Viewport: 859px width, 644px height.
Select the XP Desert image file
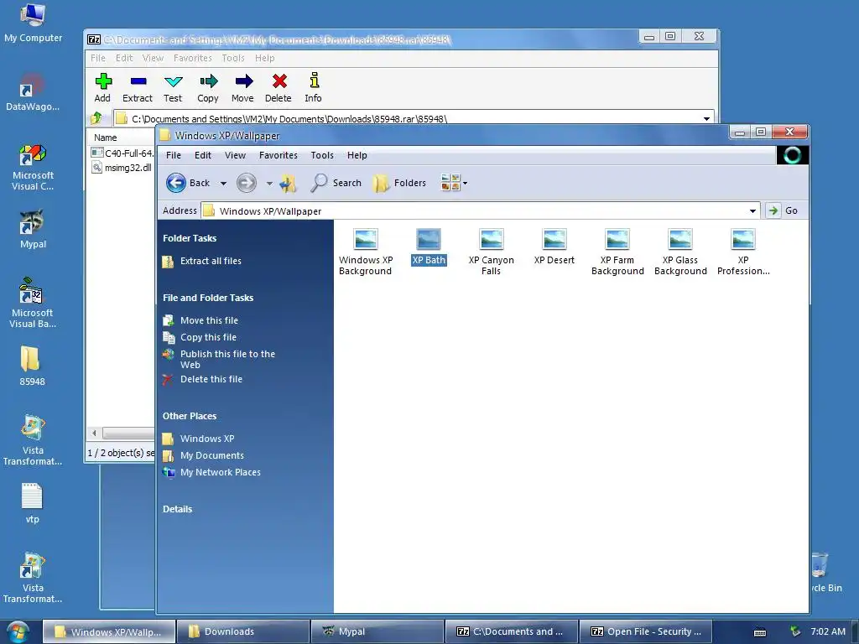(554, 247)
